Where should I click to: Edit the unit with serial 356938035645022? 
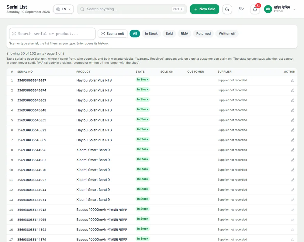pos(292,130)
